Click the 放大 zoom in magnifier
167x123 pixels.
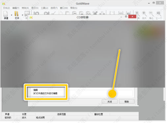click(x=144, y=14)
